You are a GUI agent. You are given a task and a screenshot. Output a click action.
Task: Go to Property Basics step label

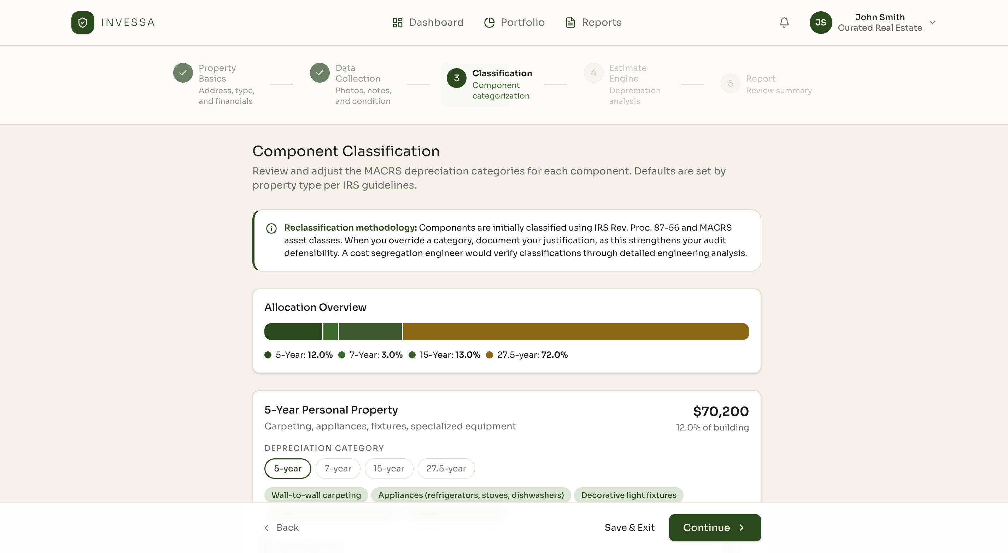tap(217, 73)
